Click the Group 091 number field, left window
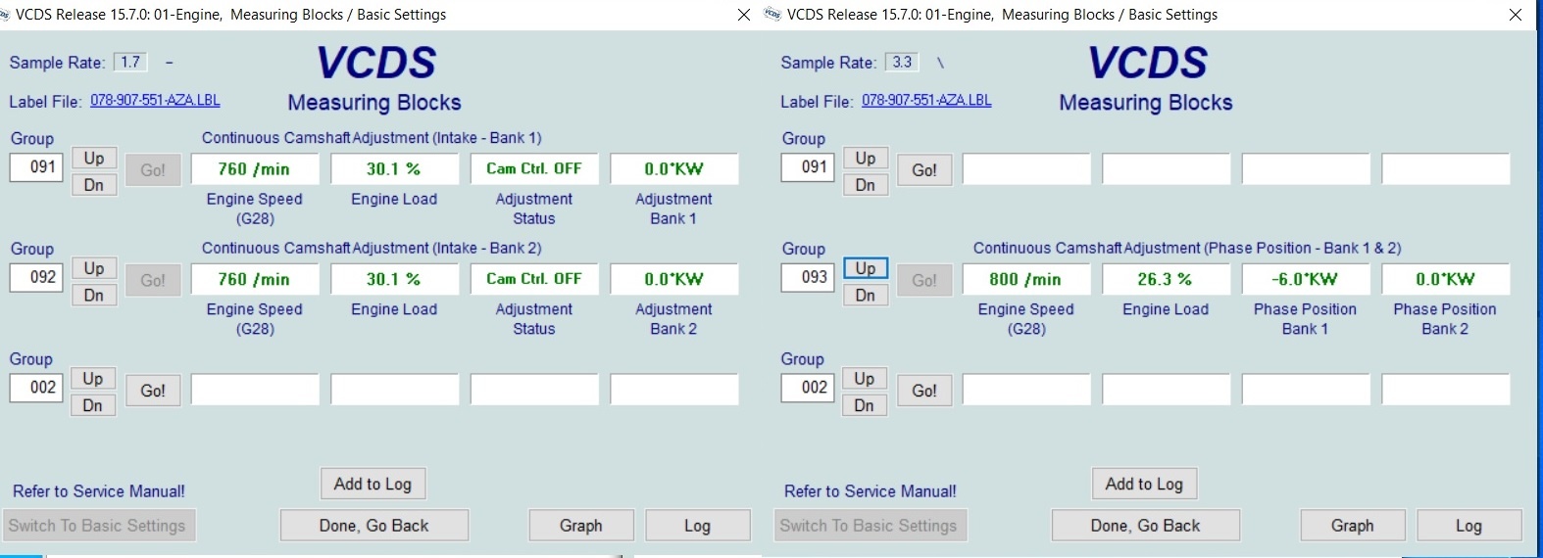Image resolution: width=1543 pixels, height=558 pixels. coord(36,167)
